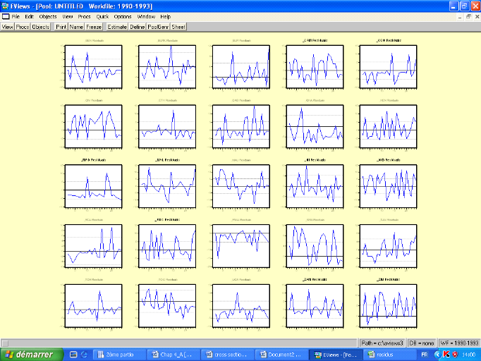
Task: Open the Options menu
Action: pyautogui.click(x=123, y=16)
